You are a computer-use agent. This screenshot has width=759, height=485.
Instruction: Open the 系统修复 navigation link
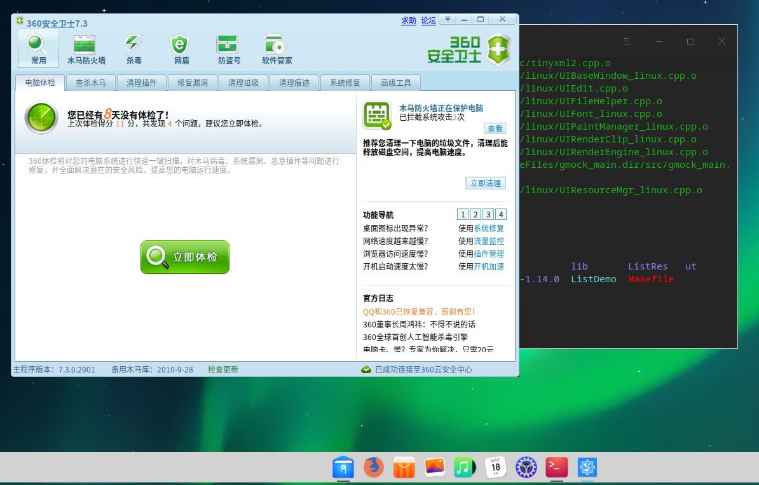click(489, 228)
